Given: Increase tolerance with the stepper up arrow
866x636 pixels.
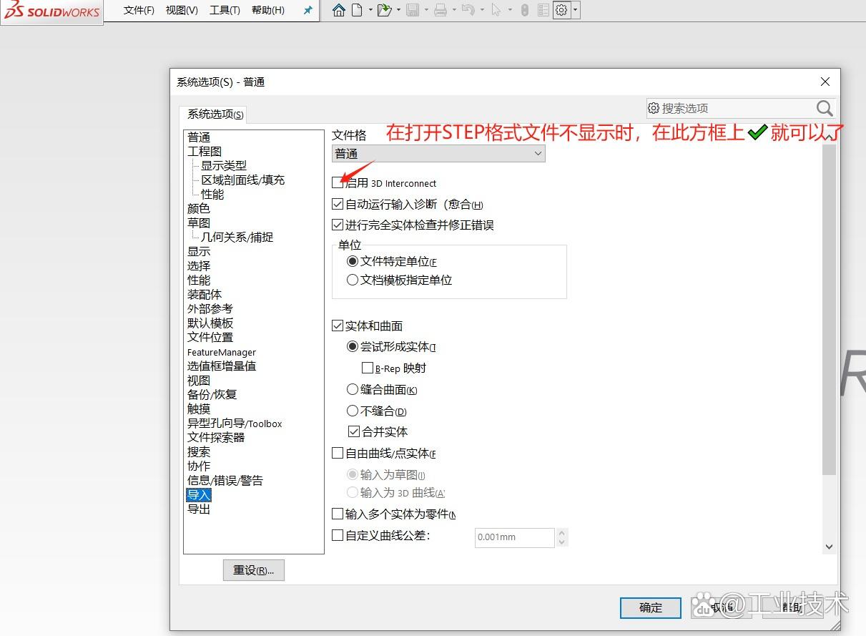Looking at the screenshot, I should click(561, 533).
